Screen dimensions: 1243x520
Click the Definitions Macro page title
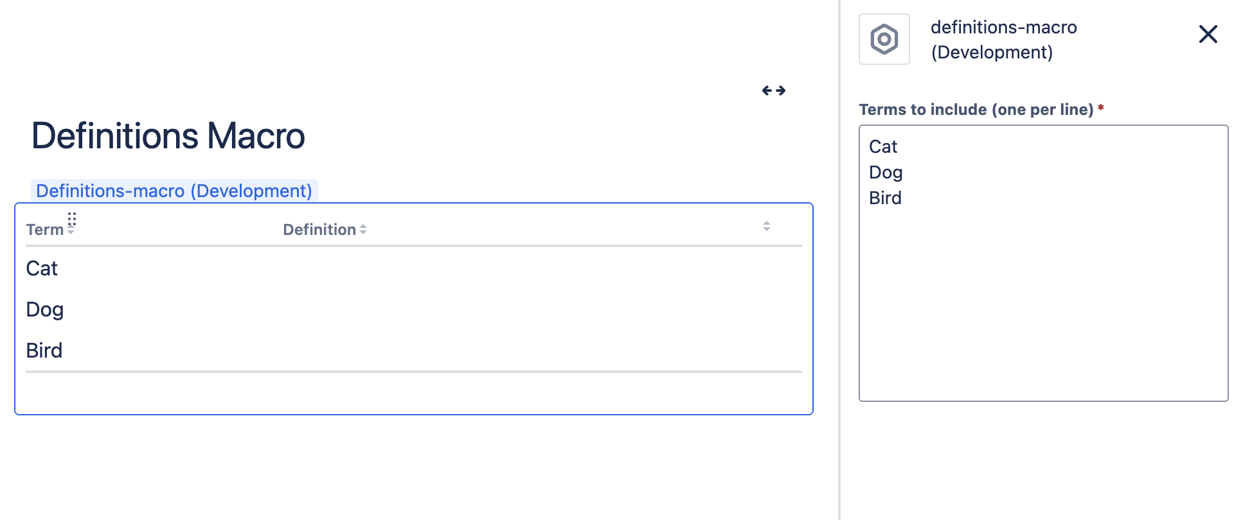[x=168, y=136]
